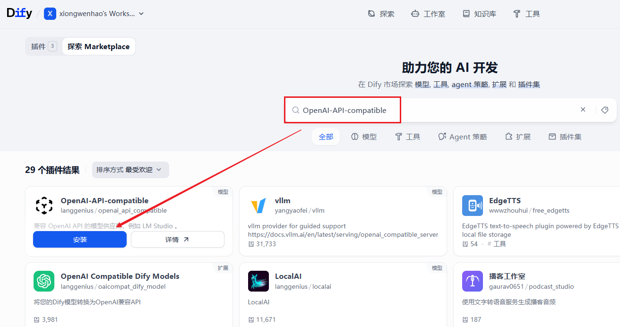Click the LocalAI plugin icon

[258, 281]
